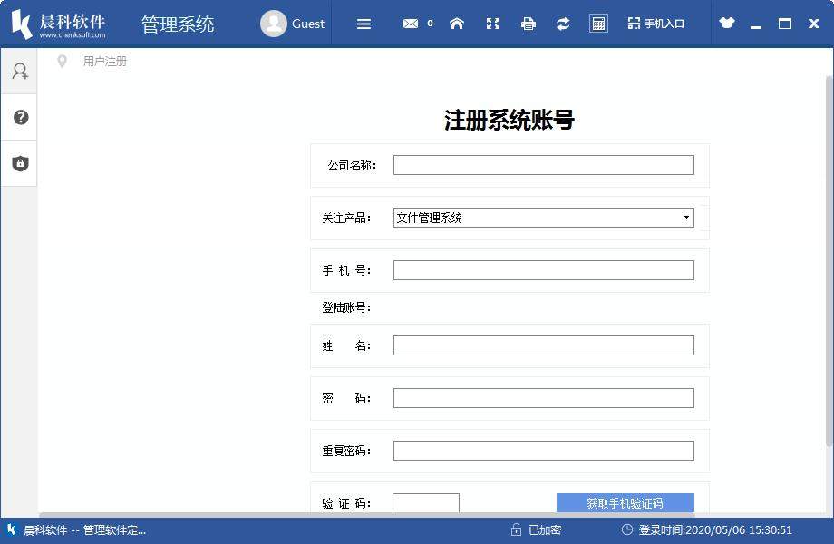Image resolution: width=834 pixels, height=544 pixels.
Task: Click the 已加密 encryption lock indicator
Action: (538, 531)
